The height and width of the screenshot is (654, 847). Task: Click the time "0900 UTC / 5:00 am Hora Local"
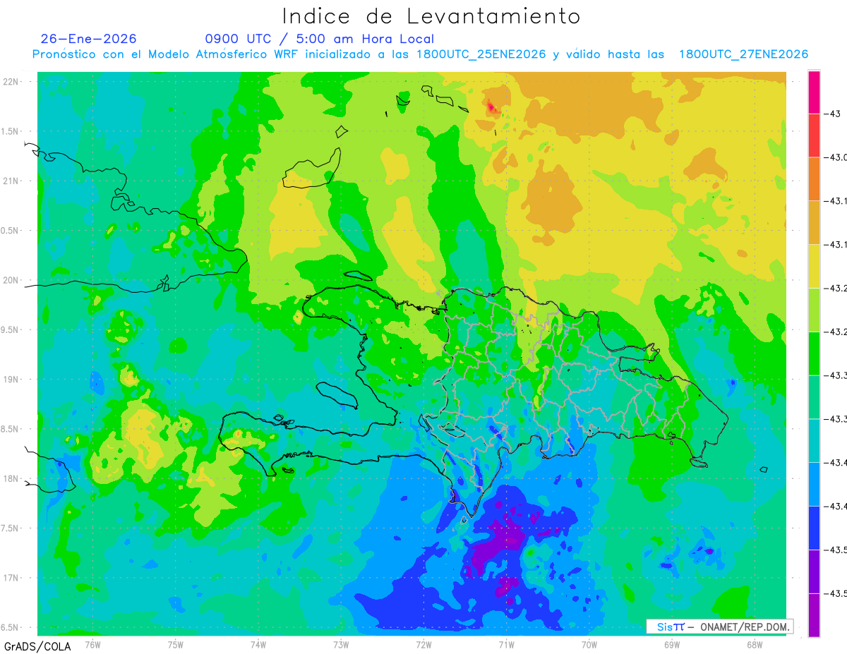319,39
